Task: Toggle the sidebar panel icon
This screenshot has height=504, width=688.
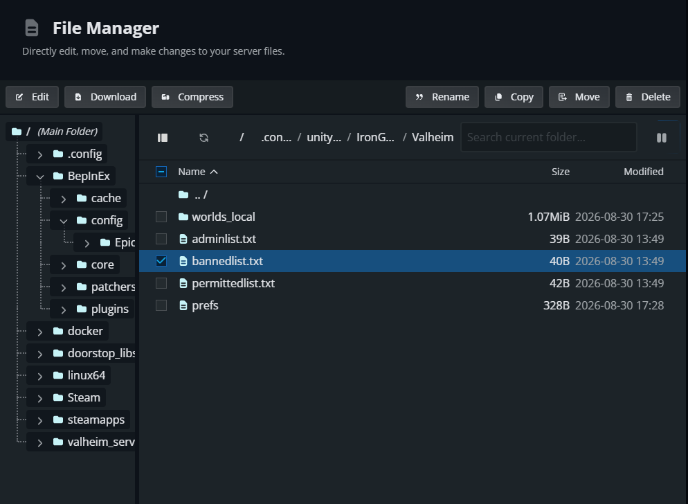Action: 163,138
